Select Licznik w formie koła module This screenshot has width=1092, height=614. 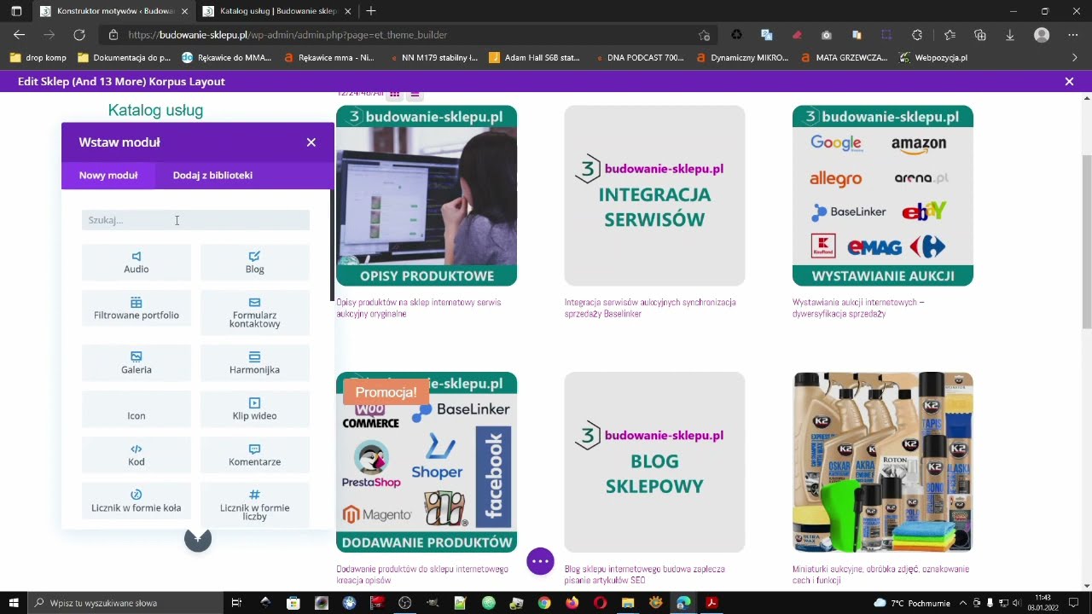coord(136,501)
